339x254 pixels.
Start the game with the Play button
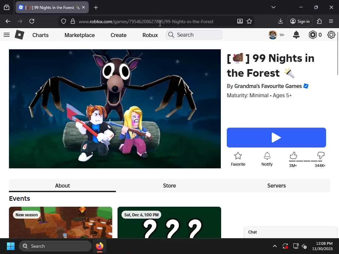pos(276,138)
